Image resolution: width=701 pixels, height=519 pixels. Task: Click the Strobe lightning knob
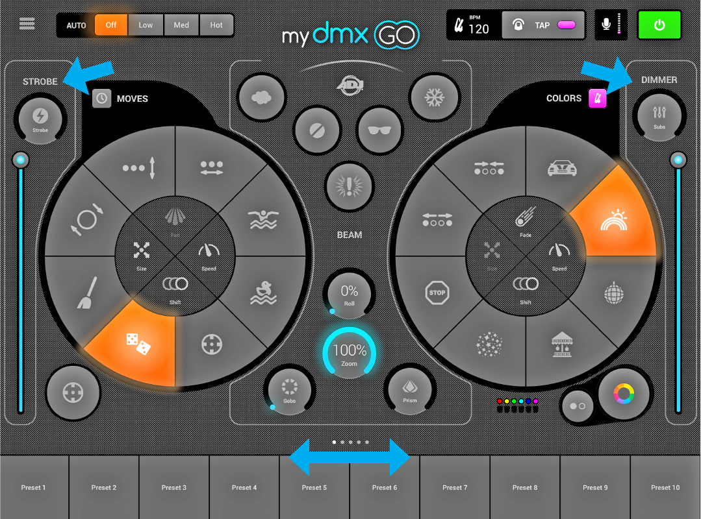[40, 118]
